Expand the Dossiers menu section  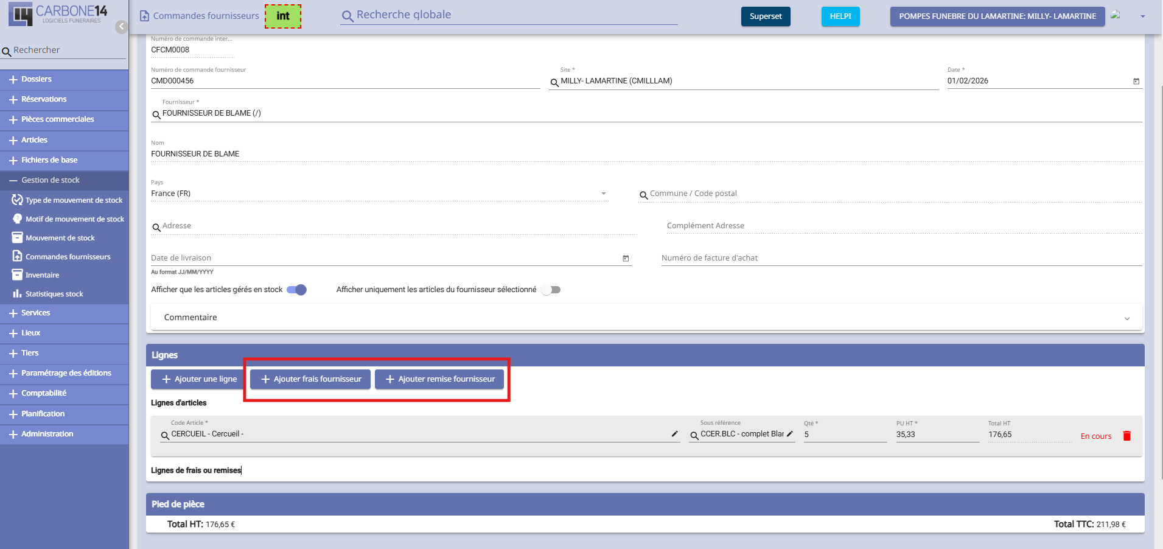(37, 79)
